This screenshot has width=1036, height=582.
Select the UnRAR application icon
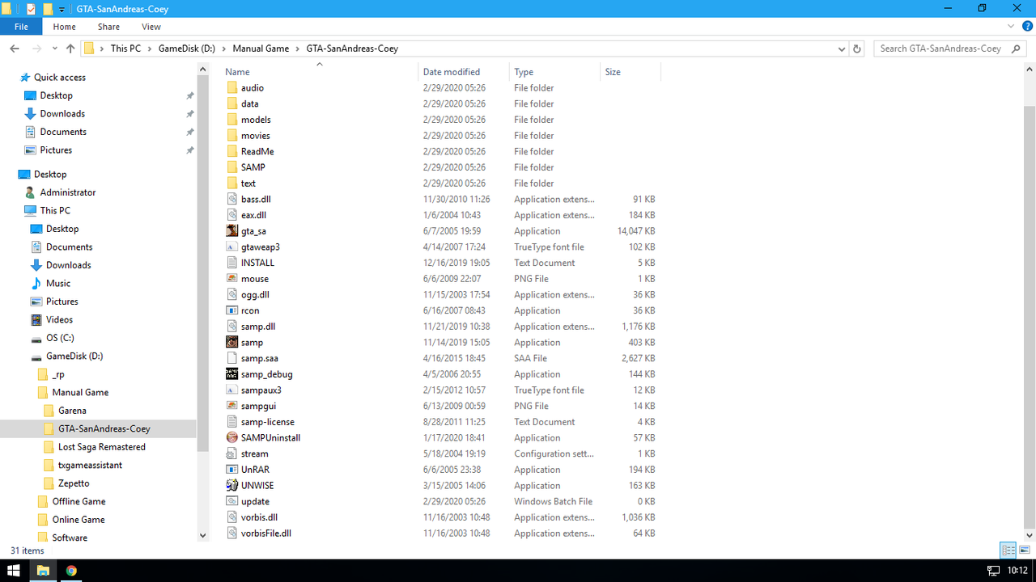tap(232, 470)
